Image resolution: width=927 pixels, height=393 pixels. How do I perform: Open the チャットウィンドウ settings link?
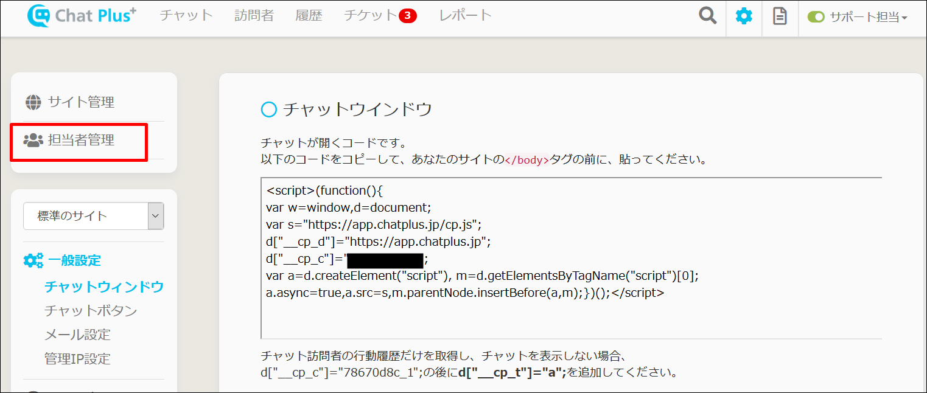click(x=104, y=287)
